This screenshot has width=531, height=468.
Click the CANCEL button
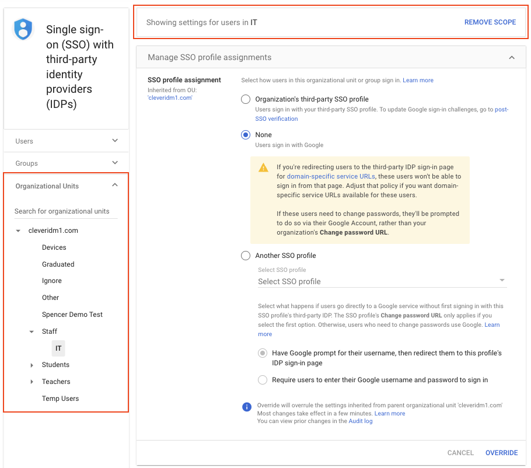[x=460, y=452]
